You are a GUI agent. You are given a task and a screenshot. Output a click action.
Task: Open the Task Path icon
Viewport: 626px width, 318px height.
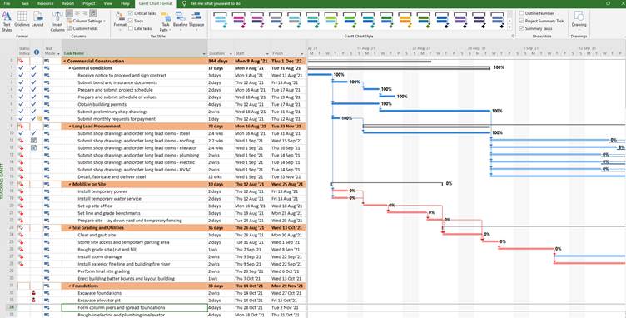(x=165, y=22)
